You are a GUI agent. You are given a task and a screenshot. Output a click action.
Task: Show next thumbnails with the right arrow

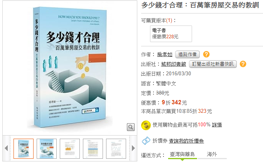pyautogui.click(x=133, y=148)
